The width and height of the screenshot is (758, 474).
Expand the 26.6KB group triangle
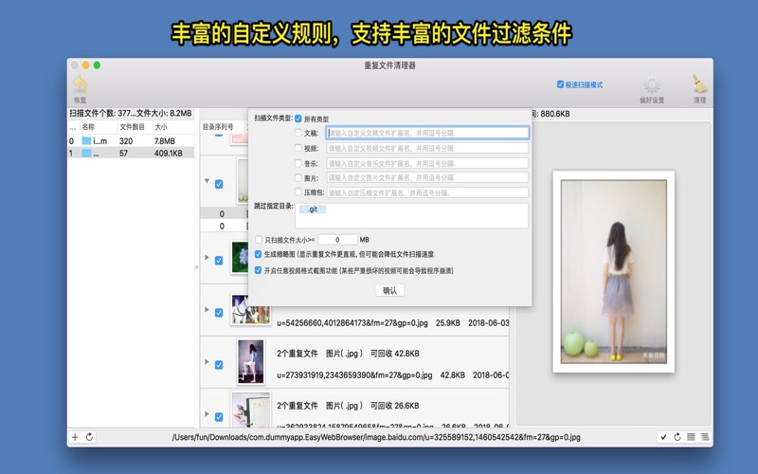(x=207, y=414)
